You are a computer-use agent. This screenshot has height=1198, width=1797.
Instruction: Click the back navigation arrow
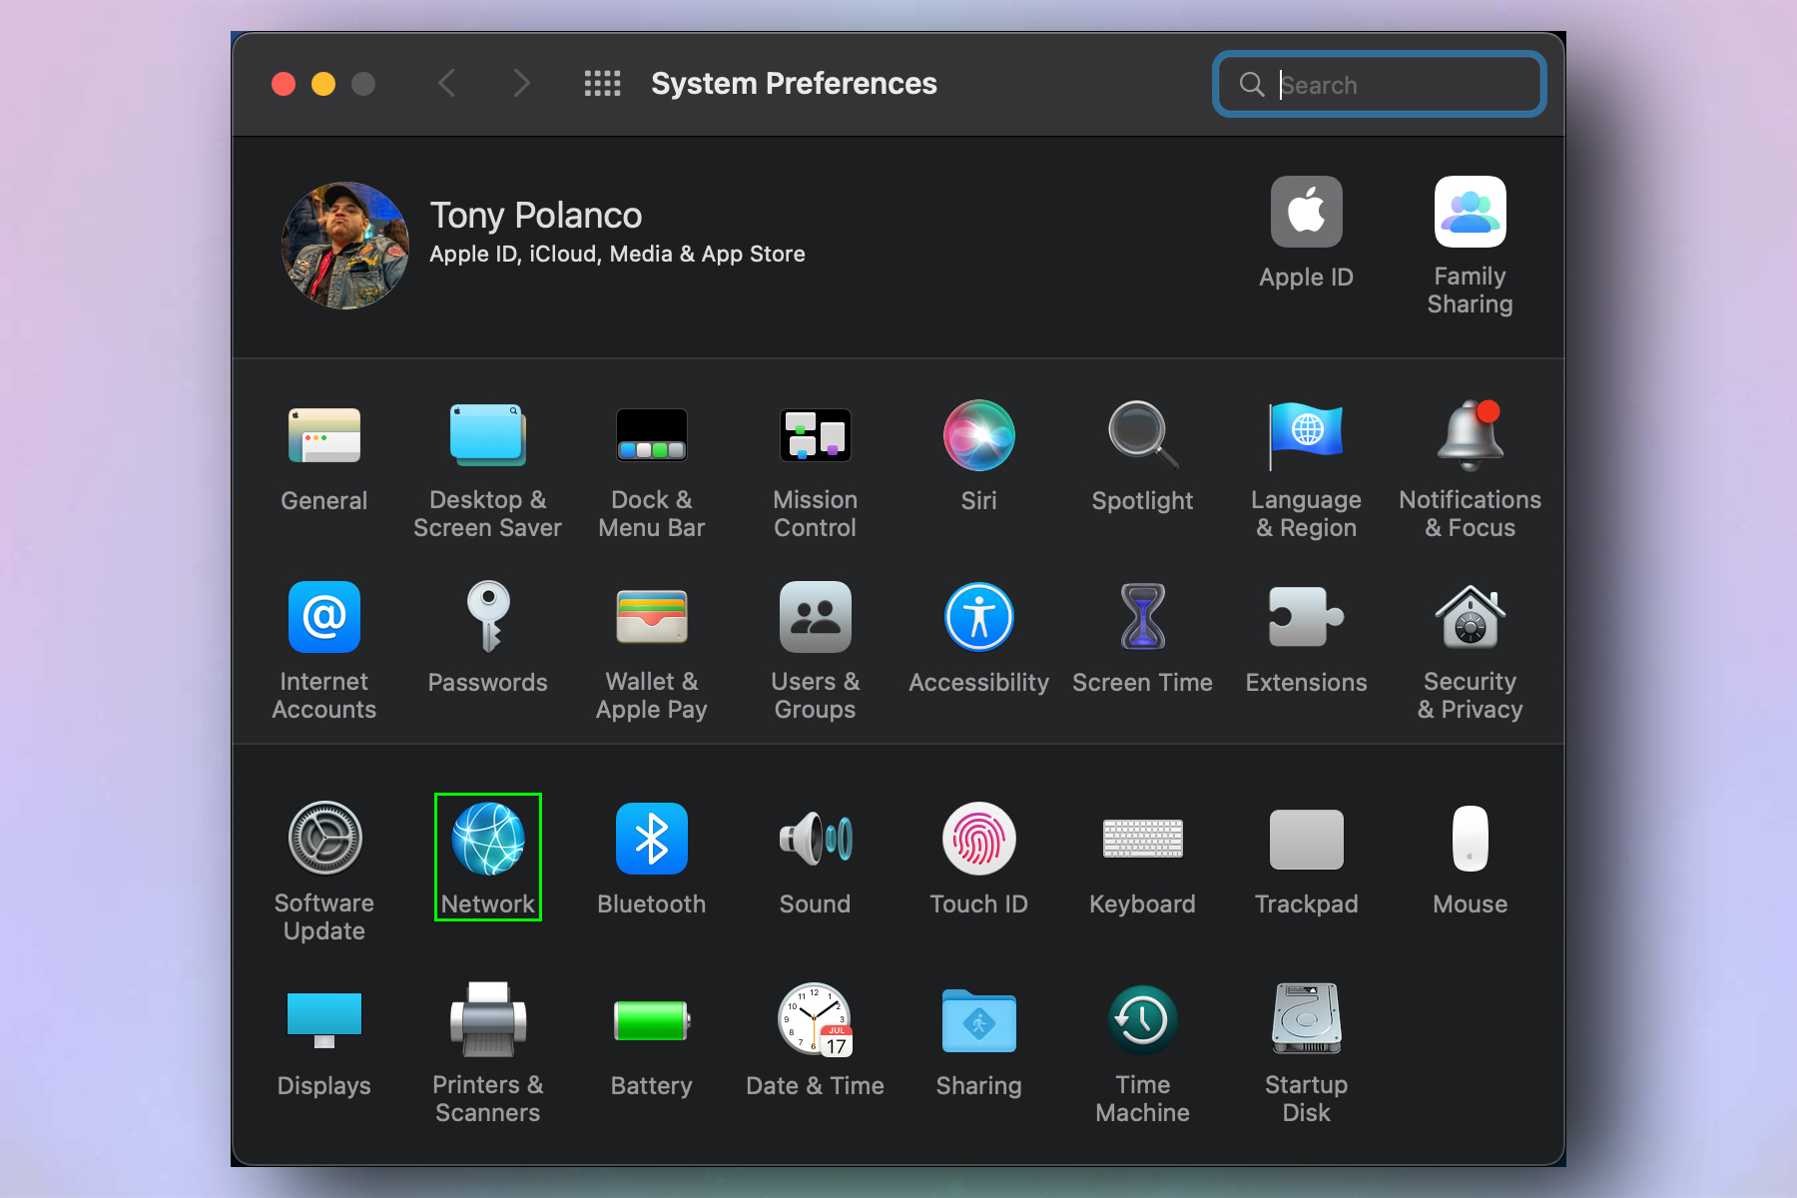[447, 84]
